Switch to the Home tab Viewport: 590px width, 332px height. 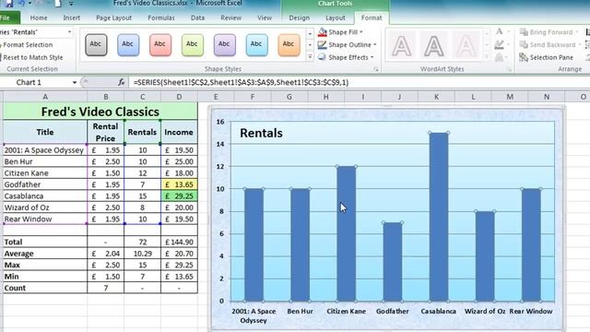tap(39, 18)
